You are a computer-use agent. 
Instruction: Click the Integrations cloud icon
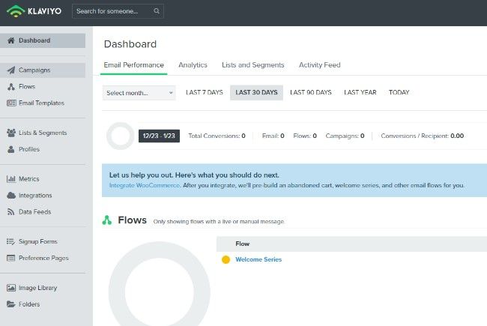pos(11,196)
